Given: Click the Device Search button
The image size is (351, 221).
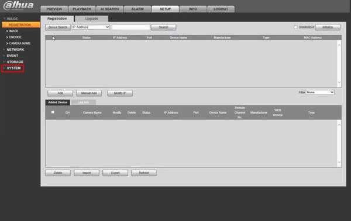Looking at the screenshot, I should pos(58,27).
